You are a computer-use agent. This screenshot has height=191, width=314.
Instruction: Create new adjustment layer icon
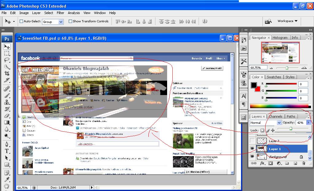point(279,163)
